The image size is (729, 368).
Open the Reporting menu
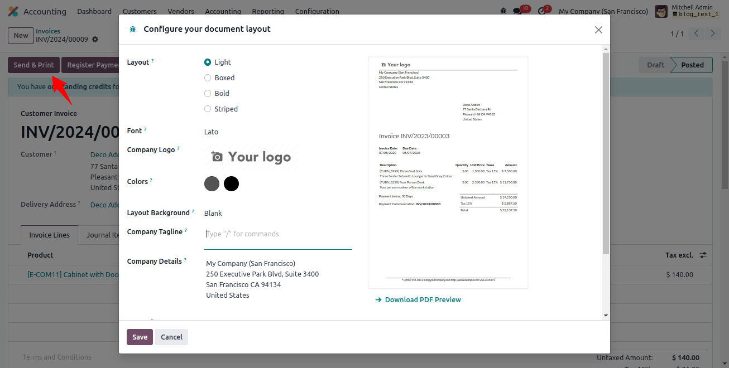pyautogui.click(x=268, y=11)
